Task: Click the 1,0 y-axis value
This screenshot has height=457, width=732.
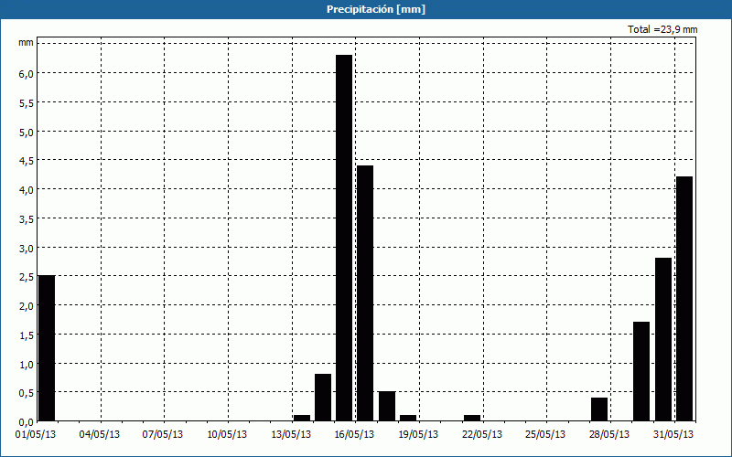Action: pos(27,364)
